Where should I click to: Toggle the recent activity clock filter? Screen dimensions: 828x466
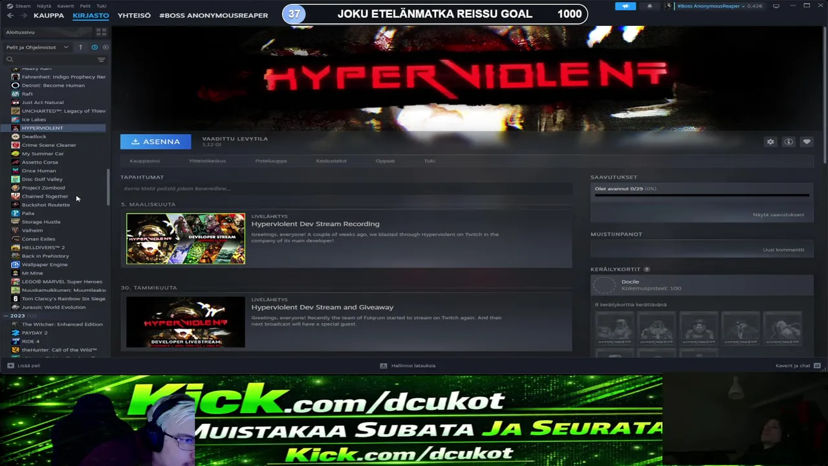94,47
